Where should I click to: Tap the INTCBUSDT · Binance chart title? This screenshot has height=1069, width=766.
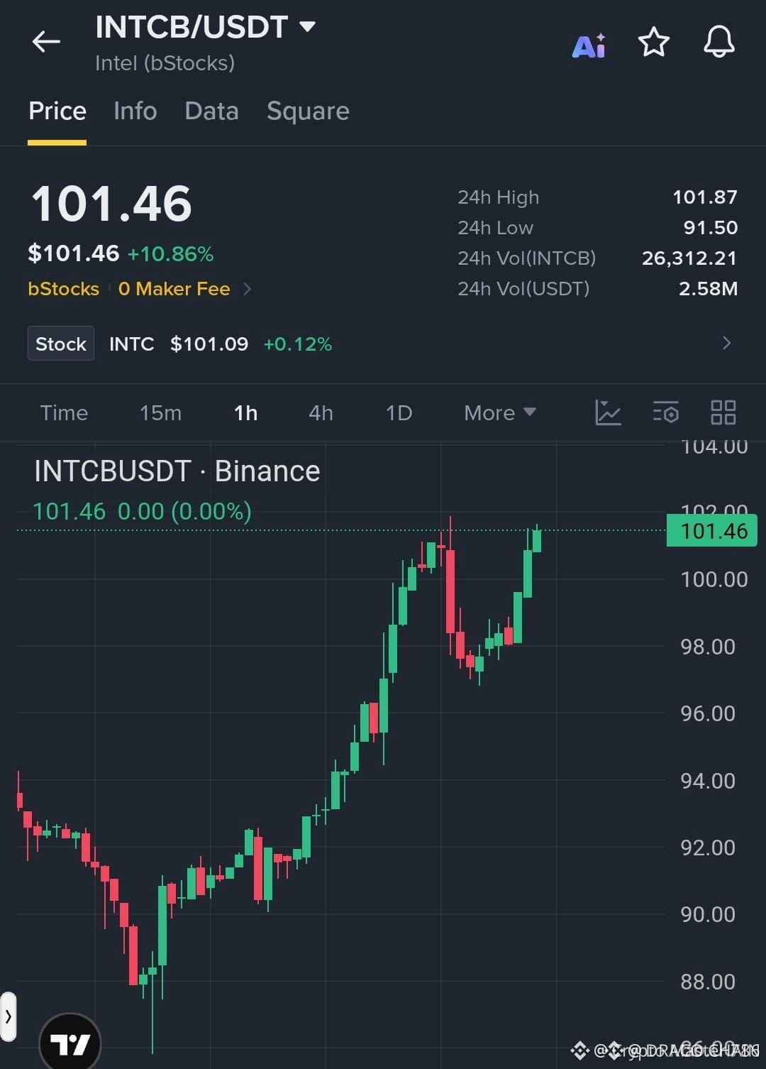(177, 471)
